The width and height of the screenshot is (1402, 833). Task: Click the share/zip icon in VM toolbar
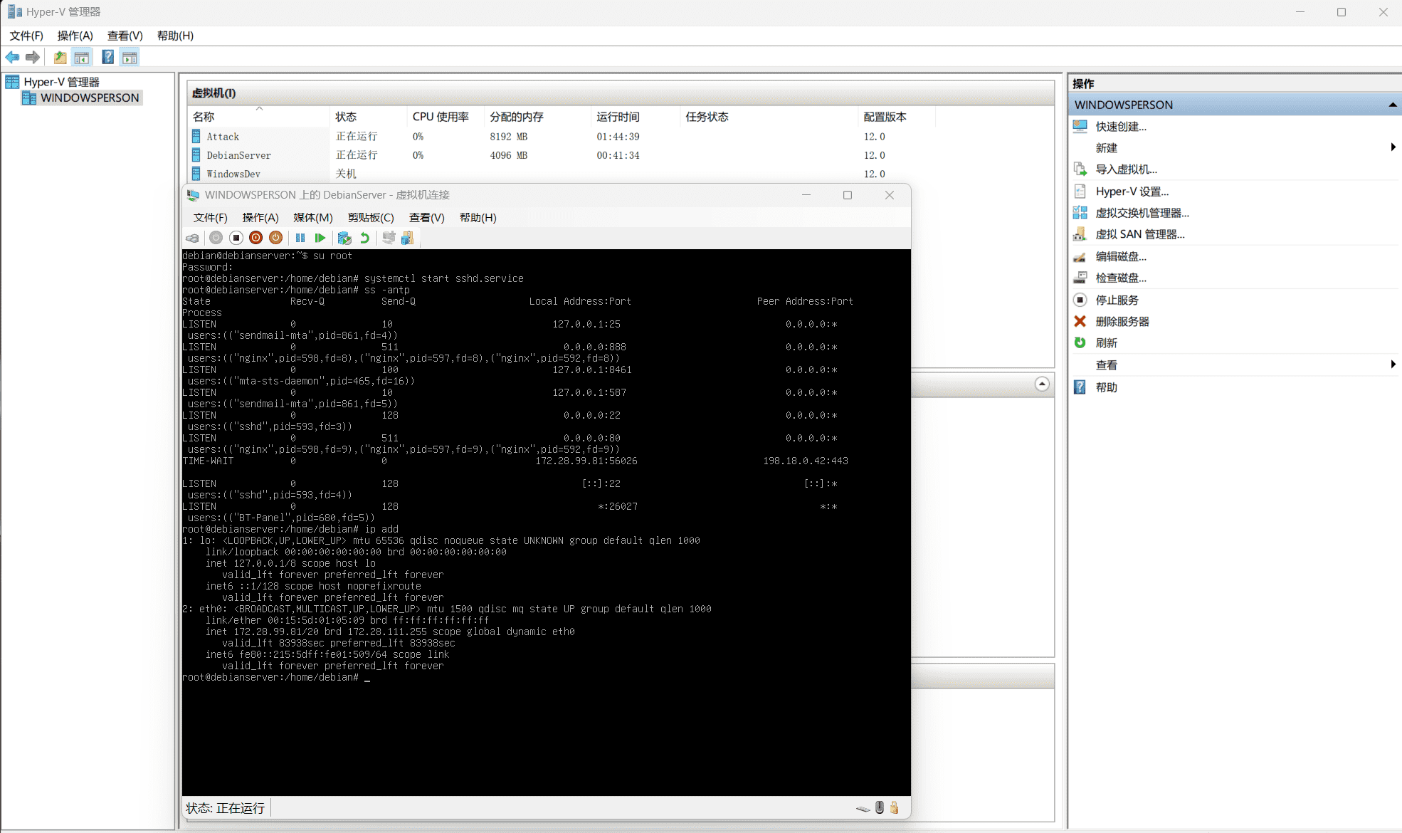(x=407, y=238)
